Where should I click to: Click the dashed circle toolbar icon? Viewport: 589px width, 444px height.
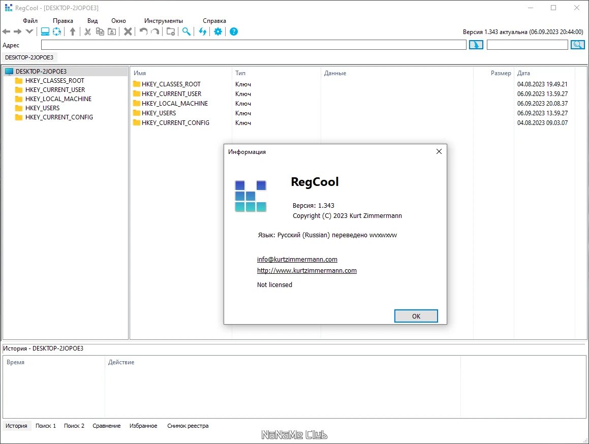click(57, 31)
